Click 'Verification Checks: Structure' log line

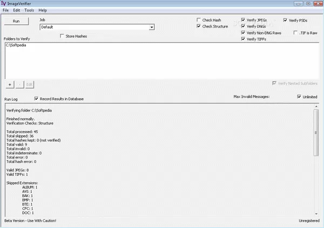30,123
